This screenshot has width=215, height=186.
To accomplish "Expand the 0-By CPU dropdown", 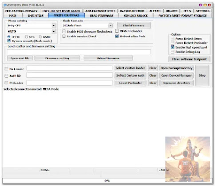I will (54, 25).
